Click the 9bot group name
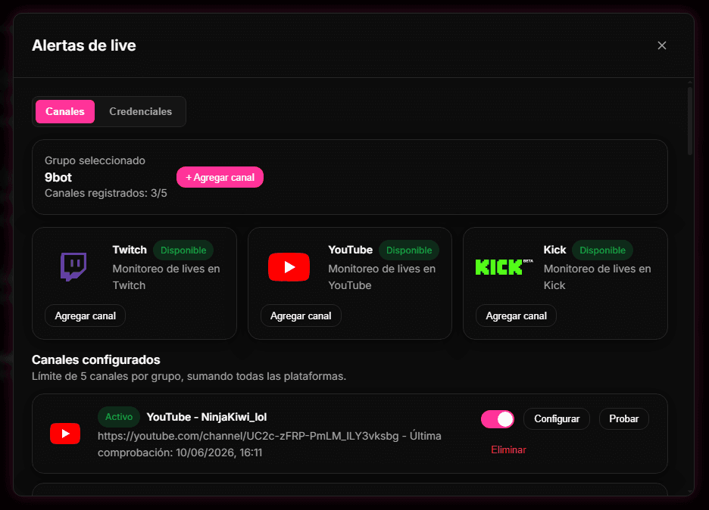Screen dimensions: 709x510 [58, 178]
